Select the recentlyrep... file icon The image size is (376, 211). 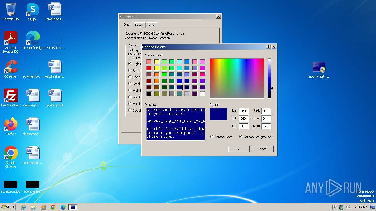click(x=32, y=187)
